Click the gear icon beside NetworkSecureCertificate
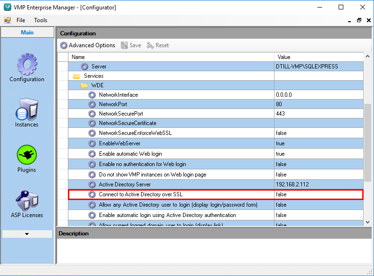Image resolution: width=374 pixels, height=276 pixels. (92, 123)
